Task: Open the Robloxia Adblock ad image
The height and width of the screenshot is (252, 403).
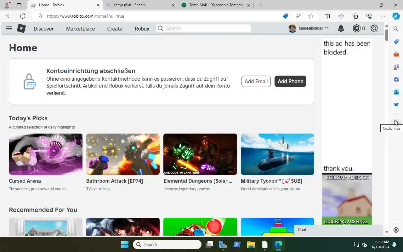Action: click(x=347, y=199)
